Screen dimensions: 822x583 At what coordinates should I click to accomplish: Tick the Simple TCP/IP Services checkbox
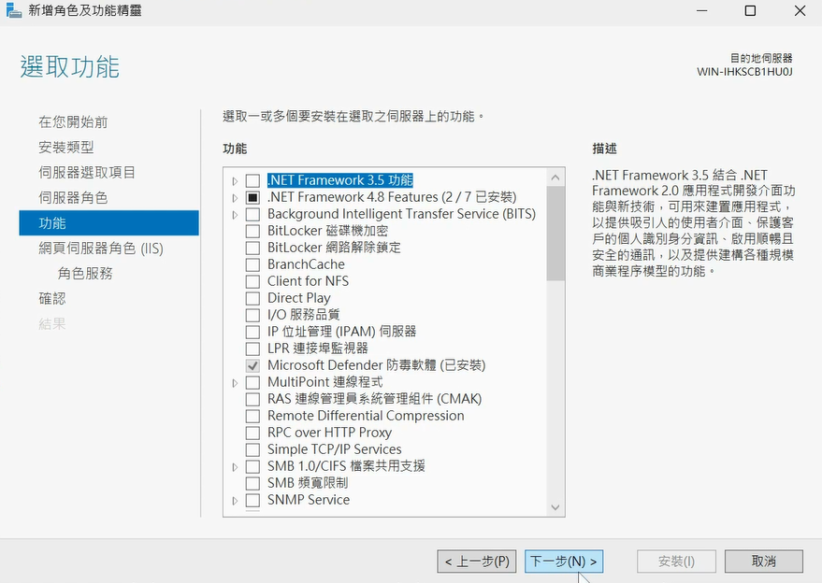pyautogui.click(x=252, y=449)
